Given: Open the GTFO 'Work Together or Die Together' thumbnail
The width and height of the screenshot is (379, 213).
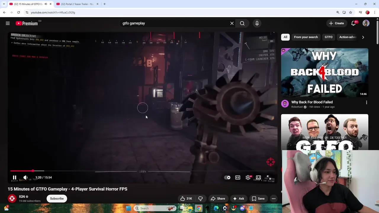Looking at the screenshot, I should click(x=325, y=132).
